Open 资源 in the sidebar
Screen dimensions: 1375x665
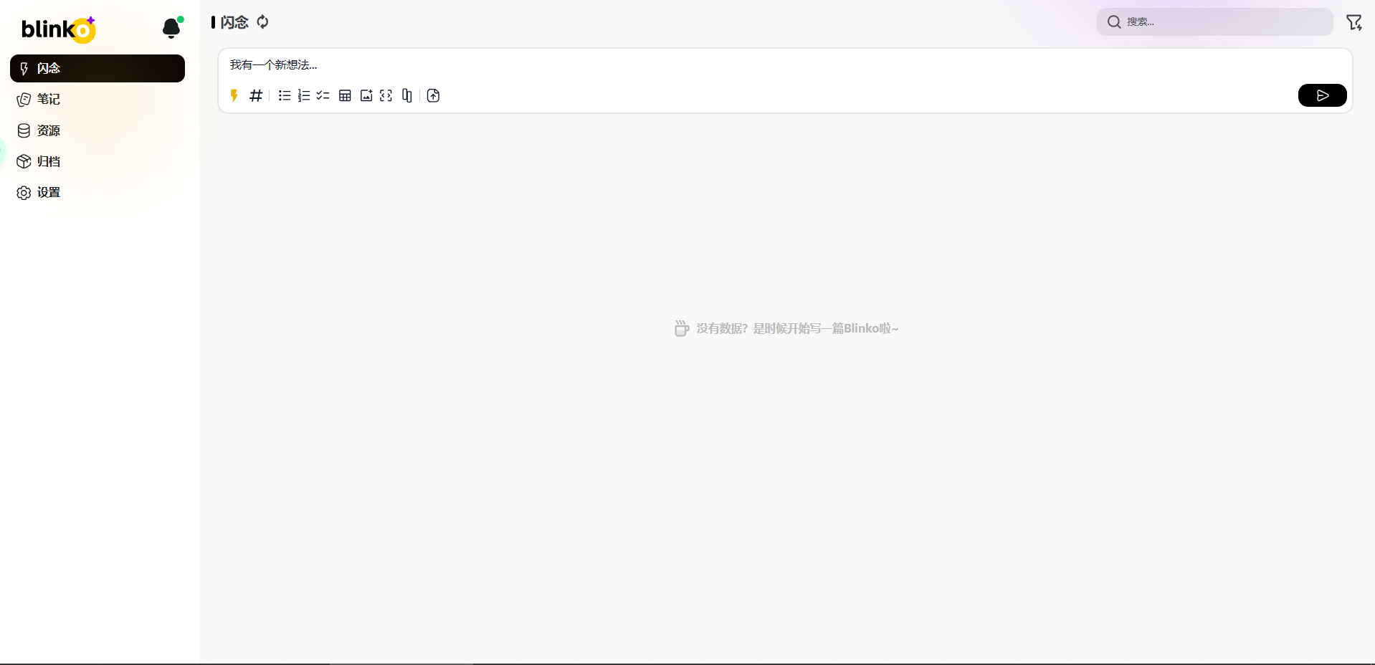(97, 130)
